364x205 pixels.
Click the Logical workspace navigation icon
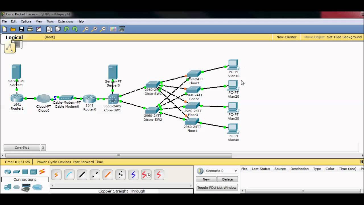coord(10,48)
